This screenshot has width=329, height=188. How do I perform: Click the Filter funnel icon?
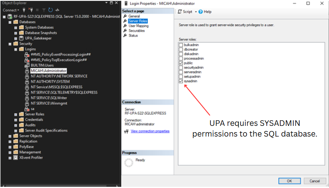click(44, 10)
